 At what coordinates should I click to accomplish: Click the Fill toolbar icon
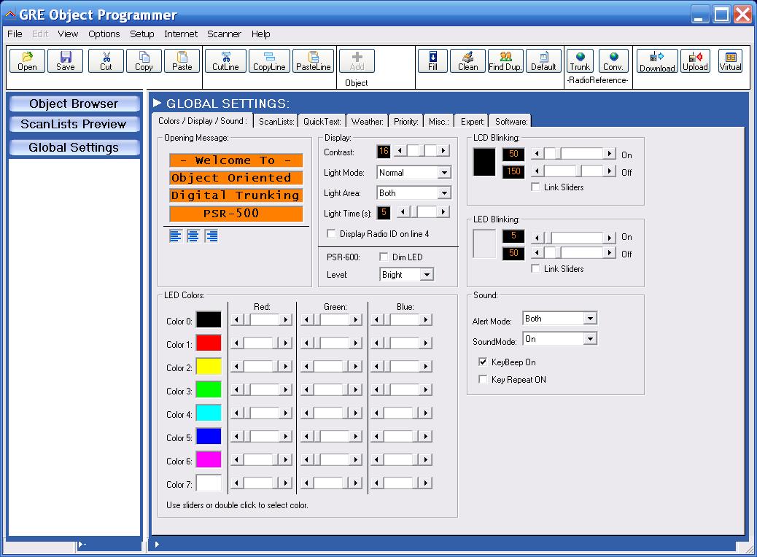432,61
